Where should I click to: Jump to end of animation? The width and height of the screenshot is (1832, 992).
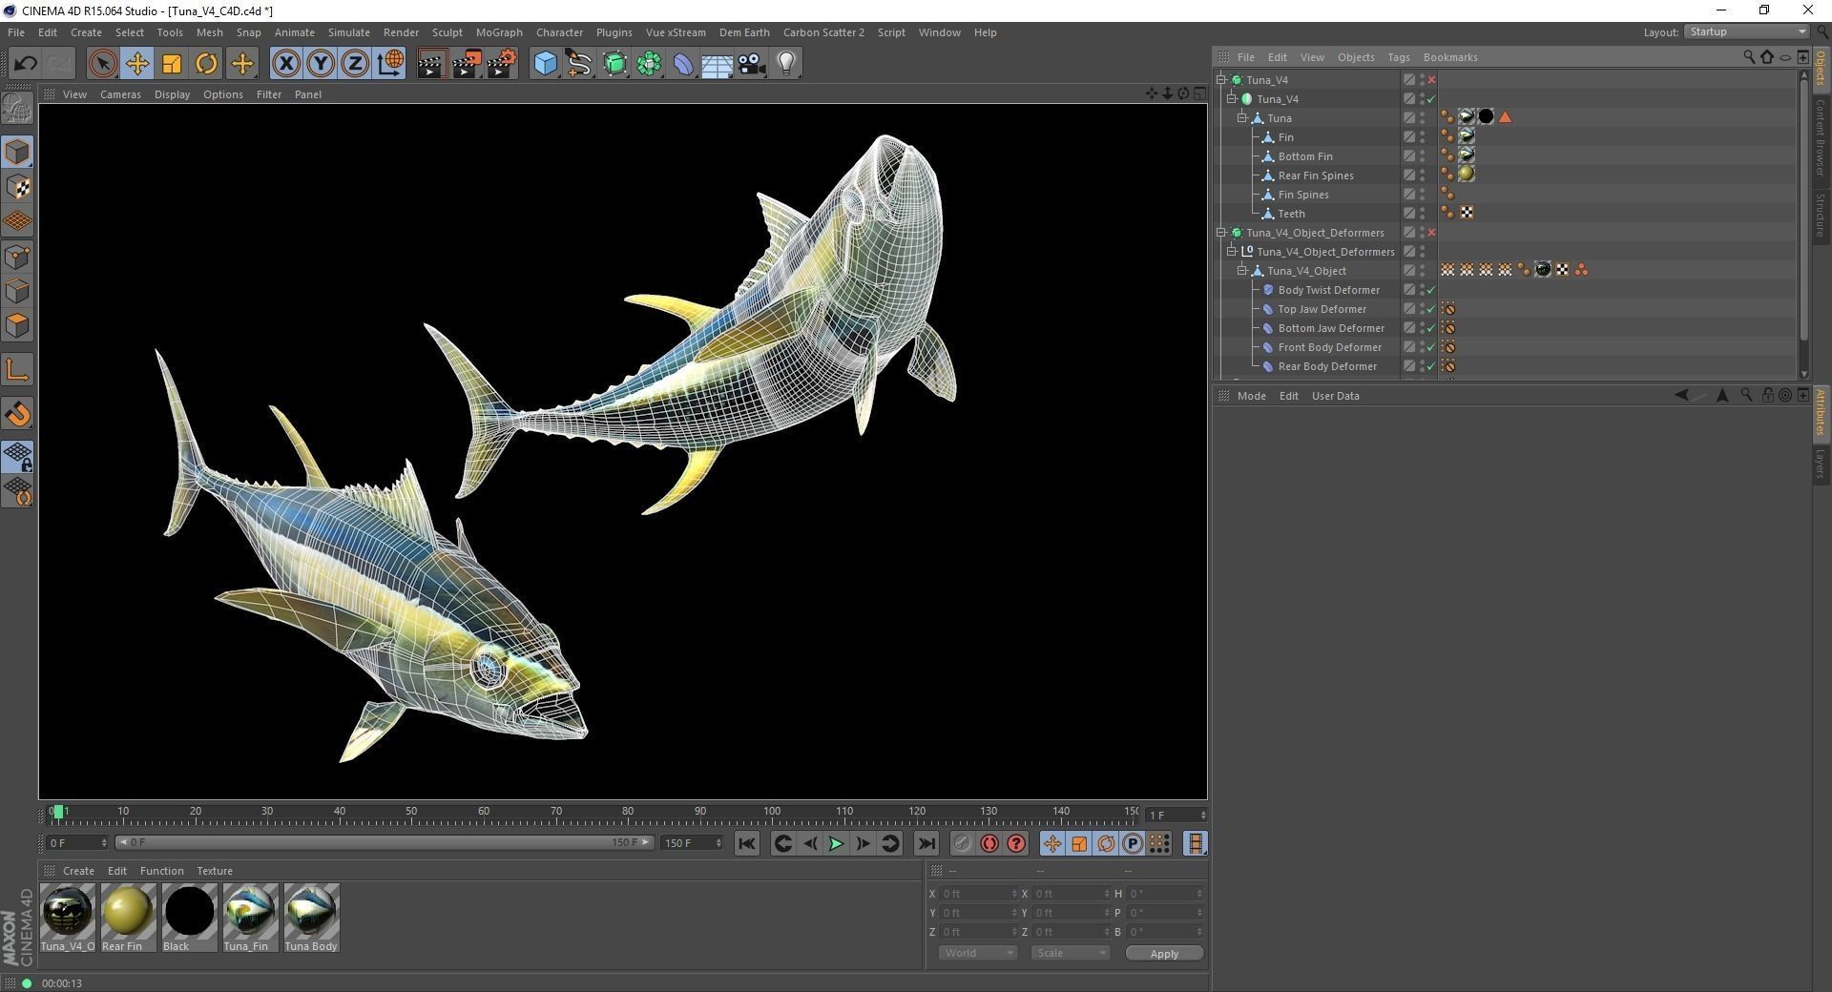click(926, 843)
